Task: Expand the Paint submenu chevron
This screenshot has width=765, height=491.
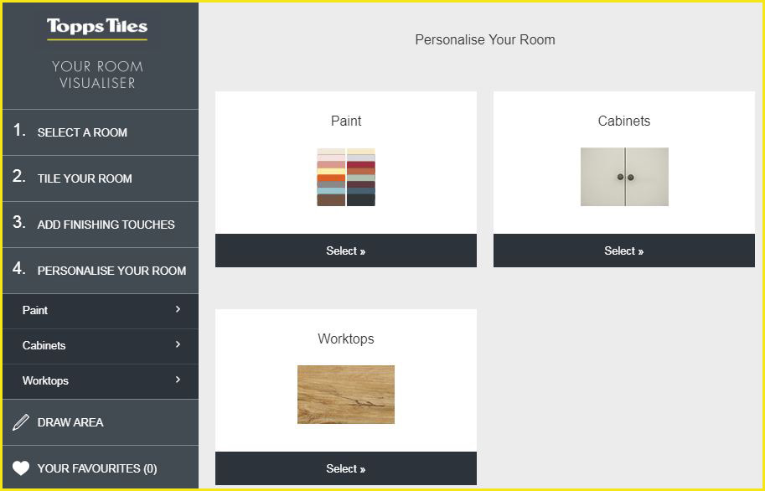Action: tap(178, 309)
